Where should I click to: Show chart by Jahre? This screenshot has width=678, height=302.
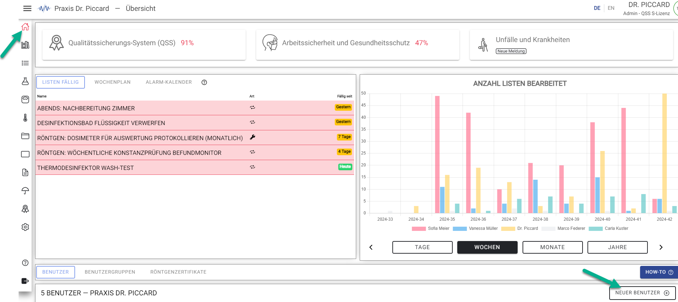point(618,247)
